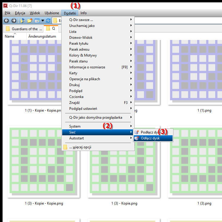Sort by Änderungsdatum column header
The height and width of the screenshot is (222, 222).
coord(42,36)
